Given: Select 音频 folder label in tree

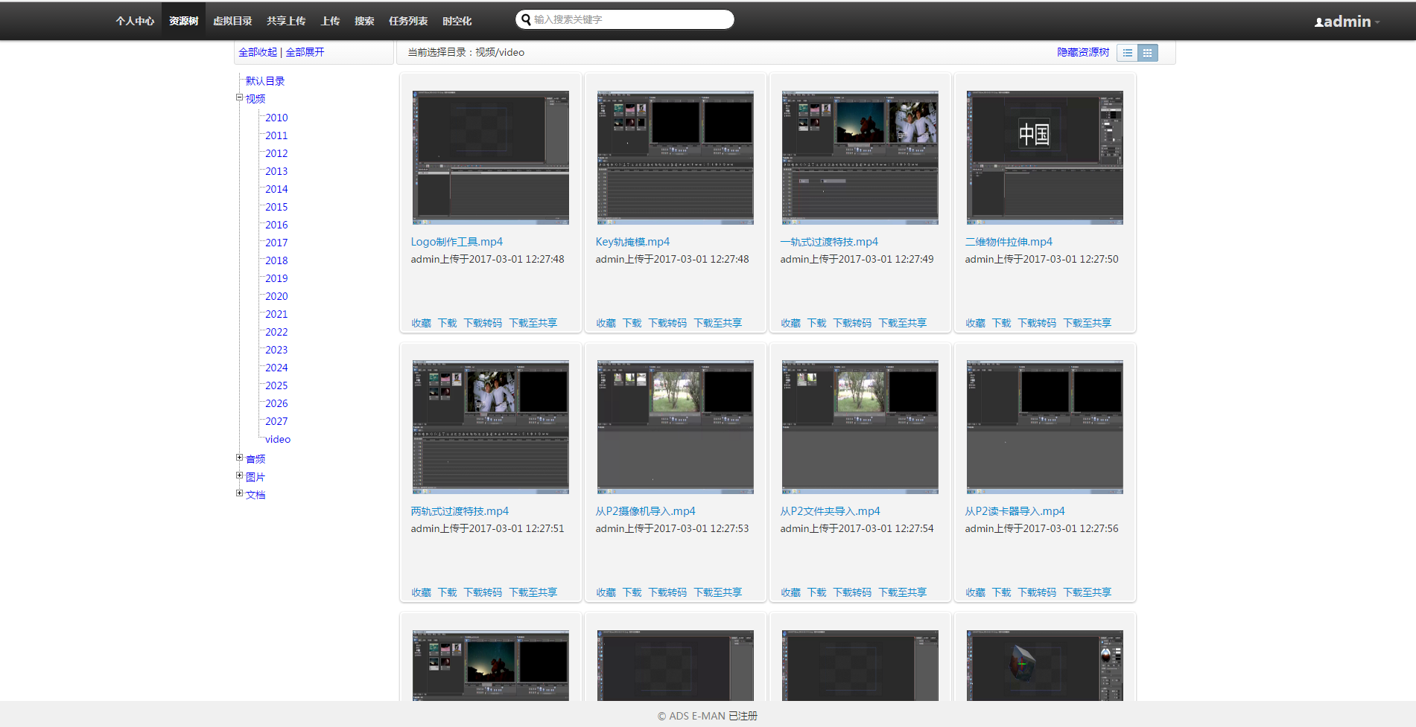Looking at the screenshot, I should coord(255,459).
